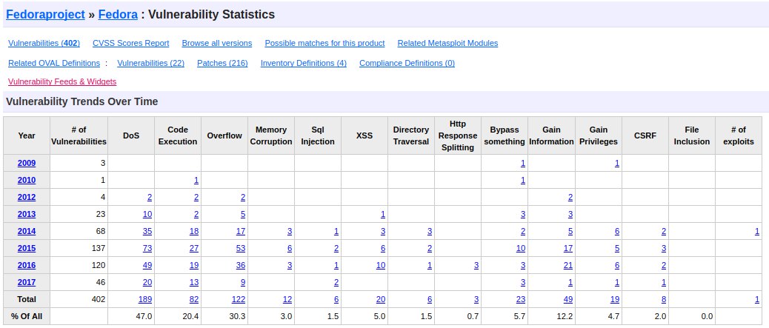This screenshot has width=769, height=328.
Task: Click the File Inclusion column header
Action: coord(691,135)
